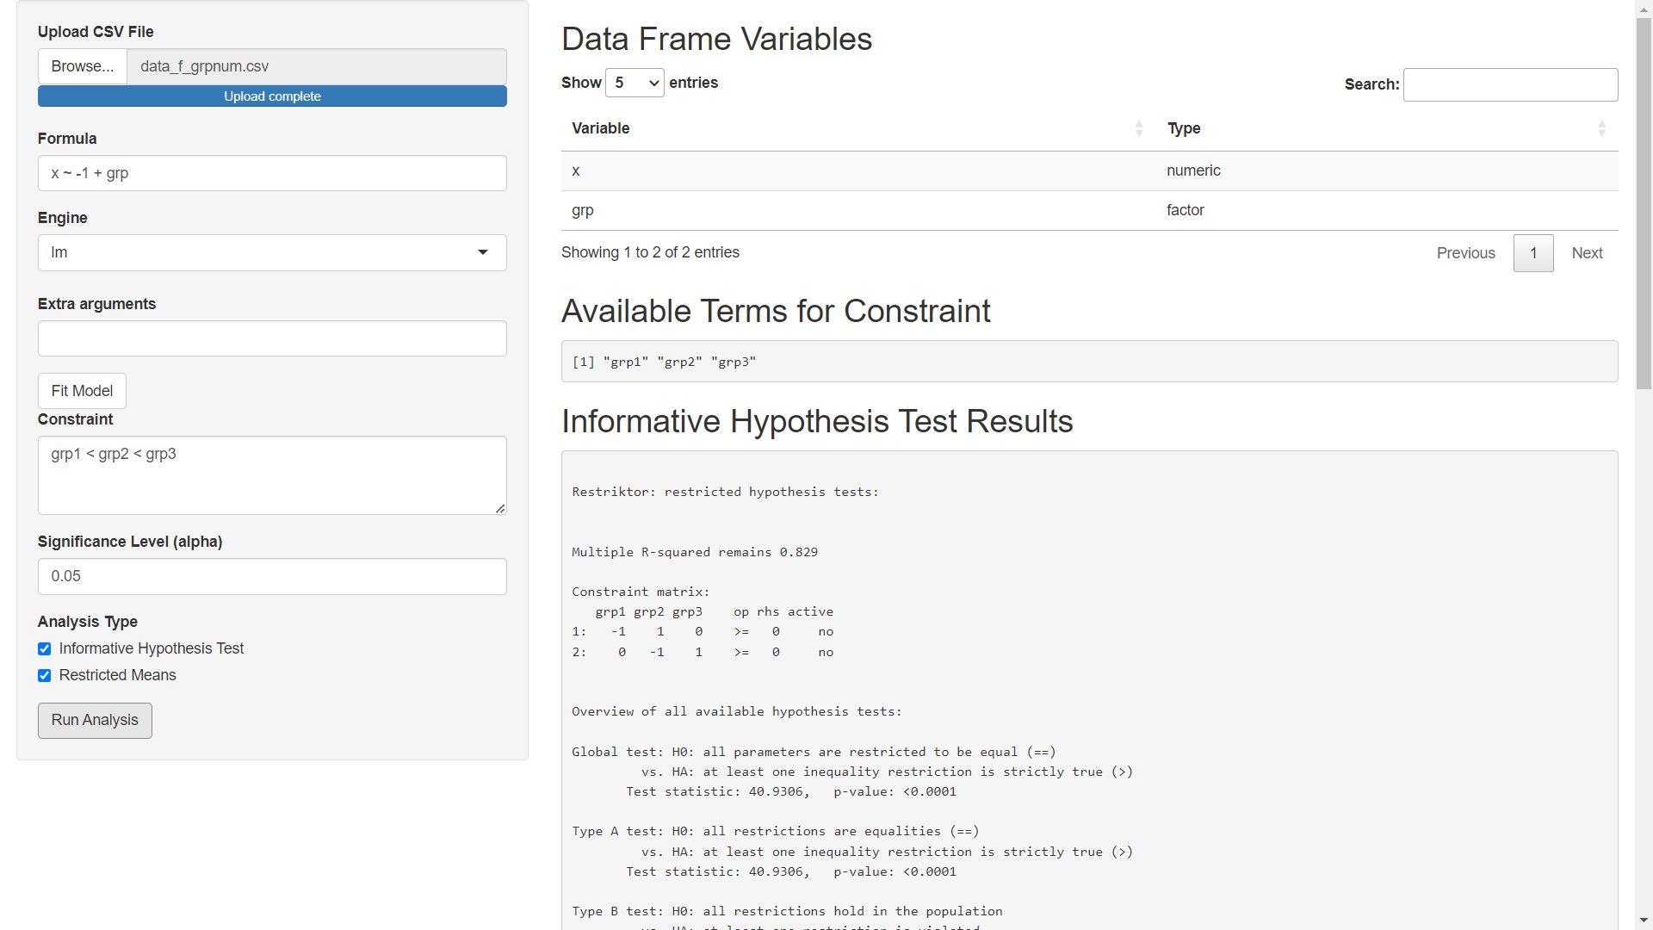Click inside the Constraint text area
Viewport: 1653px width, 930px height.
272,475
